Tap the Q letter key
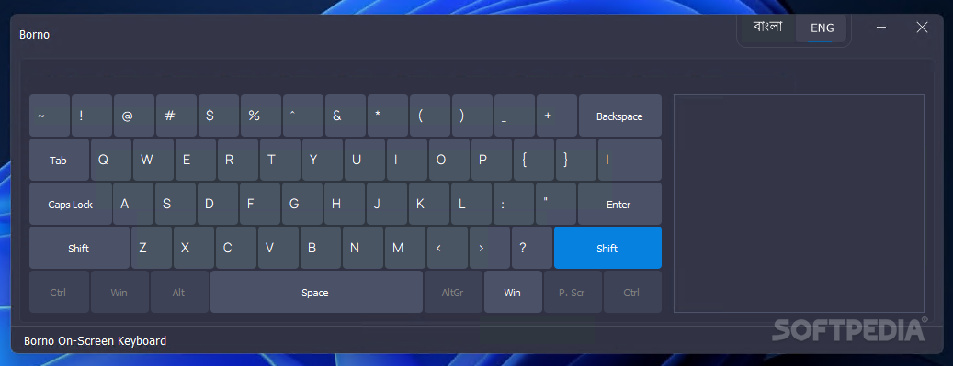This screenshot has height=366, width=953. pyautogui.click(x=111, y=160)
